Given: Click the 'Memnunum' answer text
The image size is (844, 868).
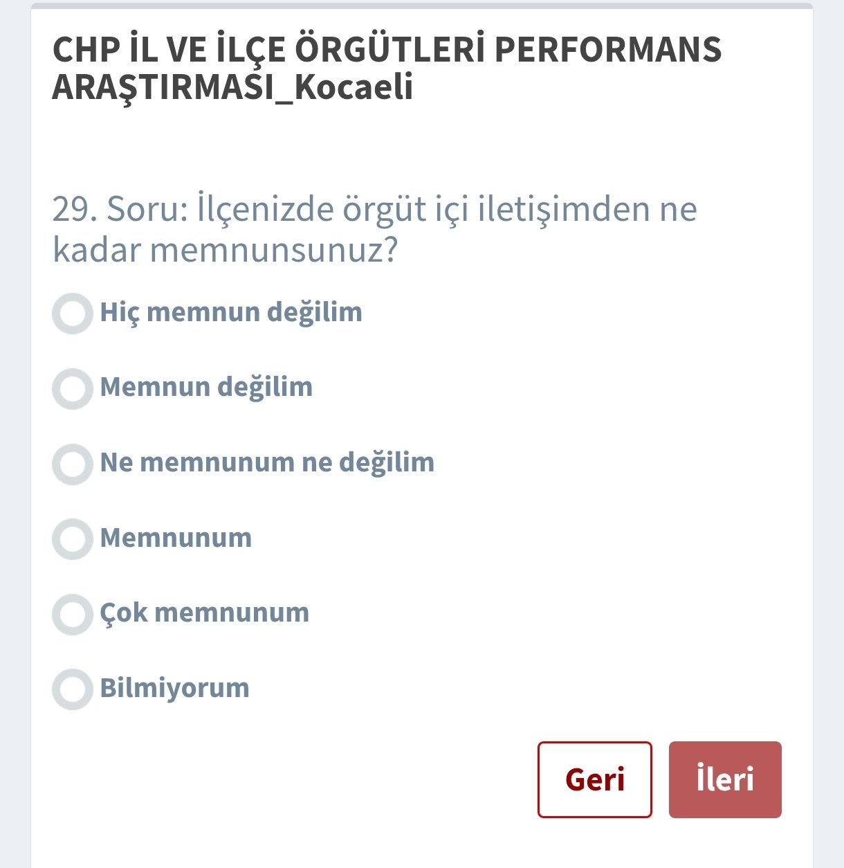Looking at the screenshot, I should pyautogui.click(x=176, y=538).
